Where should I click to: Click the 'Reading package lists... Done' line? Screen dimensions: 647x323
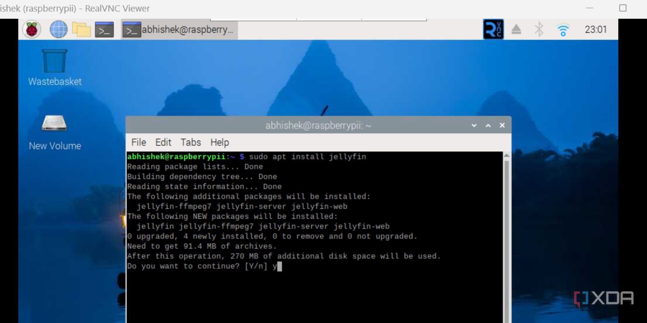click(x=195, y=167)
